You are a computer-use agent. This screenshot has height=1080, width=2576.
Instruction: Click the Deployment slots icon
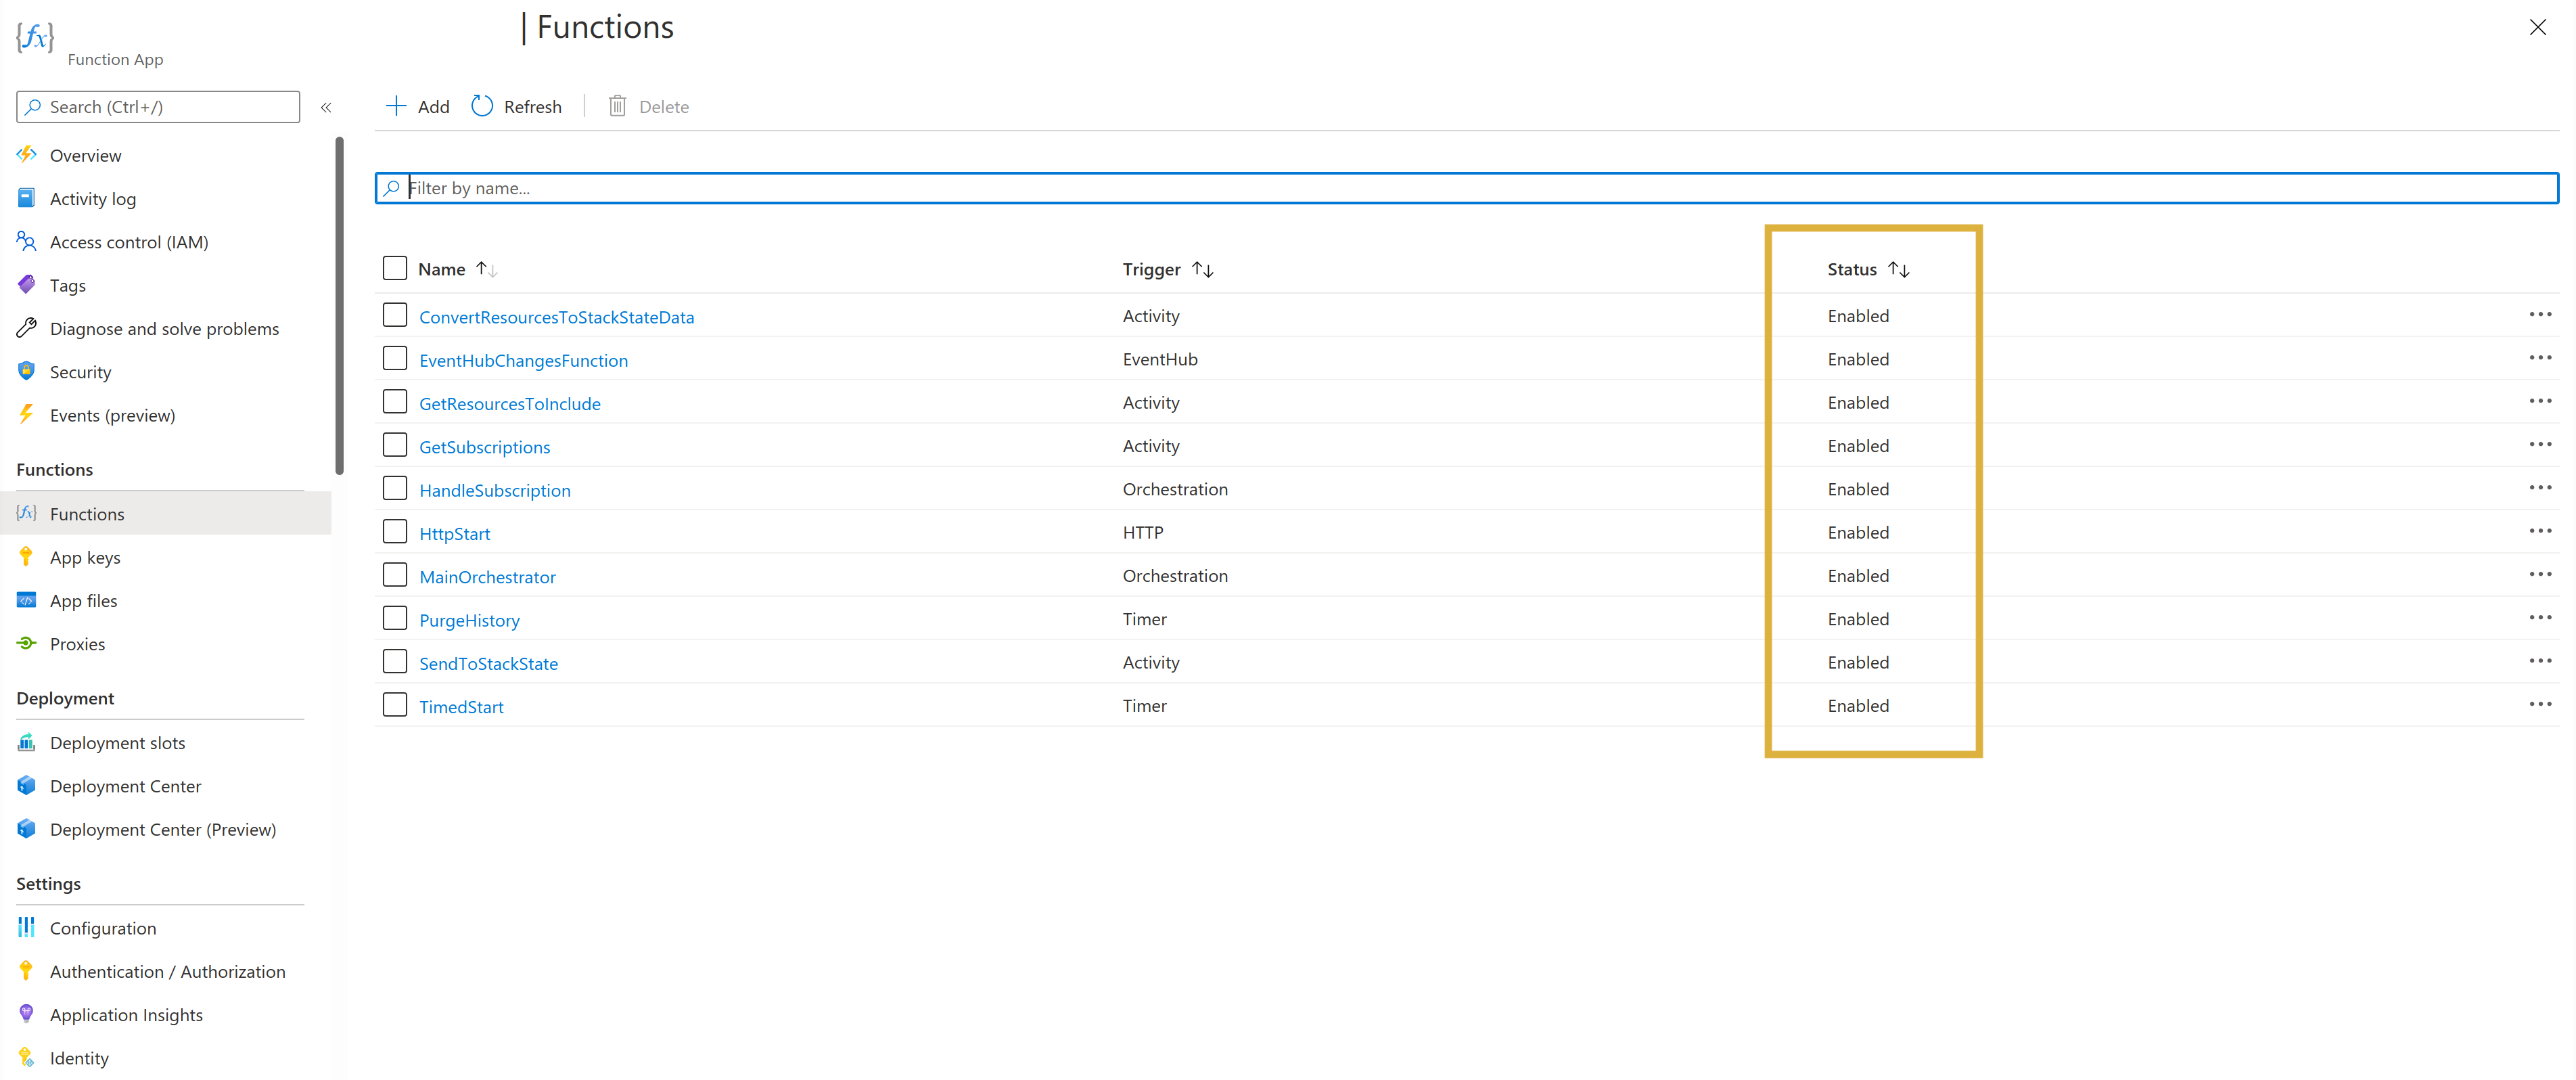[x=27, y=742]
